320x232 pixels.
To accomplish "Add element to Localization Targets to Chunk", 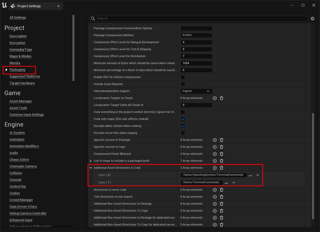I will click(x=215, y=98).
